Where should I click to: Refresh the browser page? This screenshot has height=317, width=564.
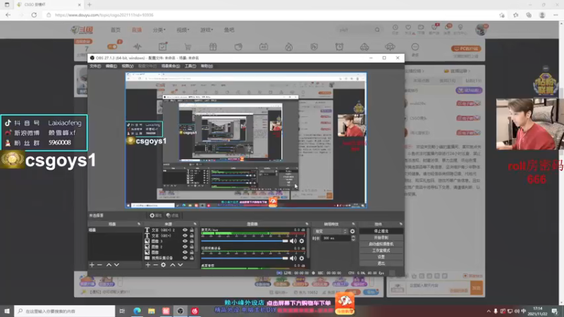point(34,15)
